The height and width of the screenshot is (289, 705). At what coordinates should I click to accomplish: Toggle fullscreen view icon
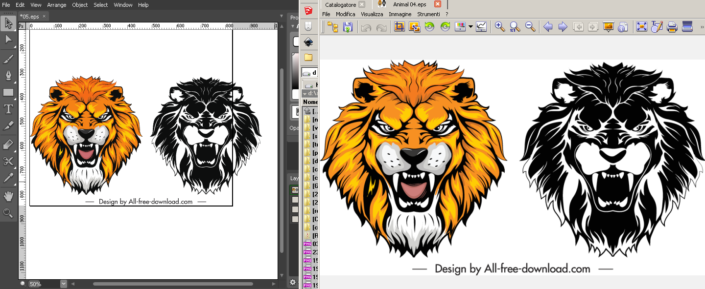642,27
